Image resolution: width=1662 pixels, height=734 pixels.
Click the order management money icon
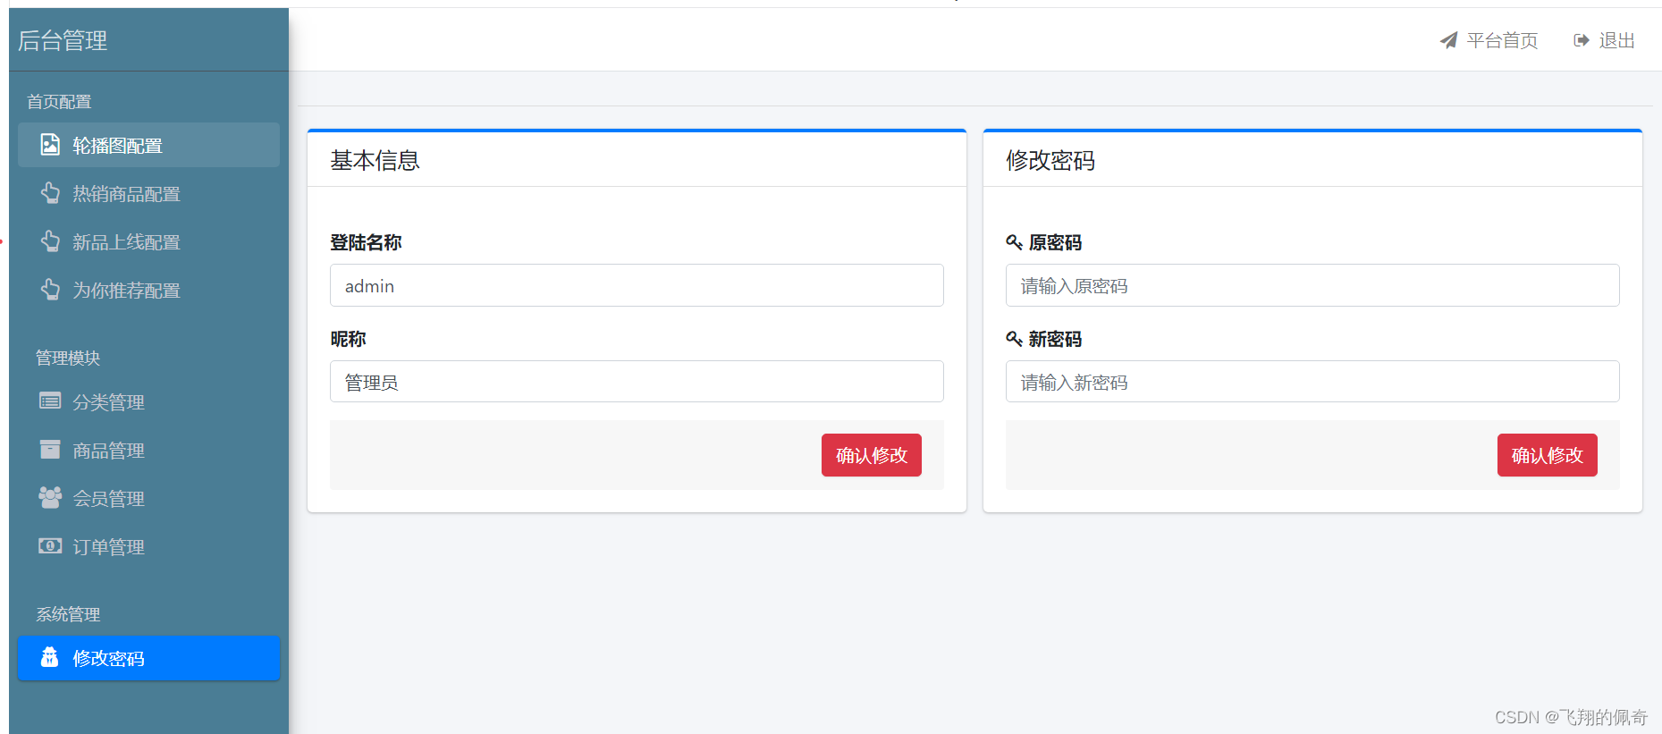pos(50,546)
